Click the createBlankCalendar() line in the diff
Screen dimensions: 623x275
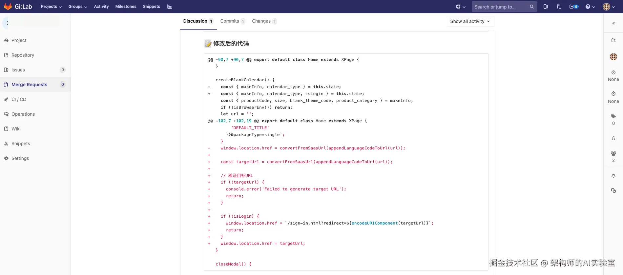(x=245, y=80)
